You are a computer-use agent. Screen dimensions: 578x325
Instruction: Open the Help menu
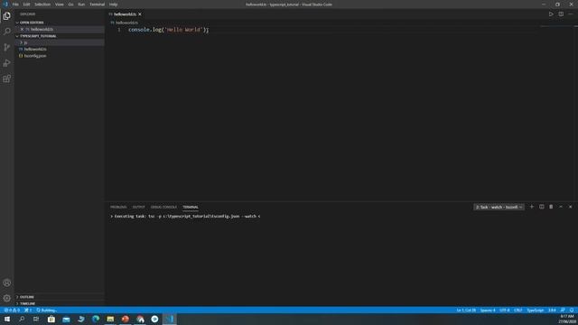(113, 5)
